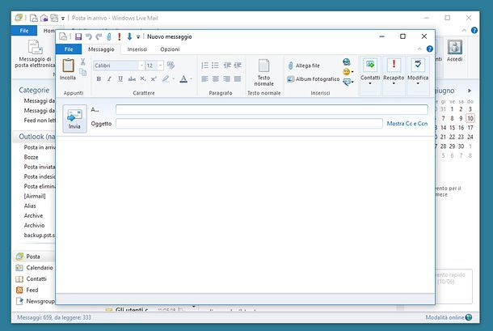Expand the Modifica editing menu
Viewport: 493px width, 331px height.
pos(418,72)
